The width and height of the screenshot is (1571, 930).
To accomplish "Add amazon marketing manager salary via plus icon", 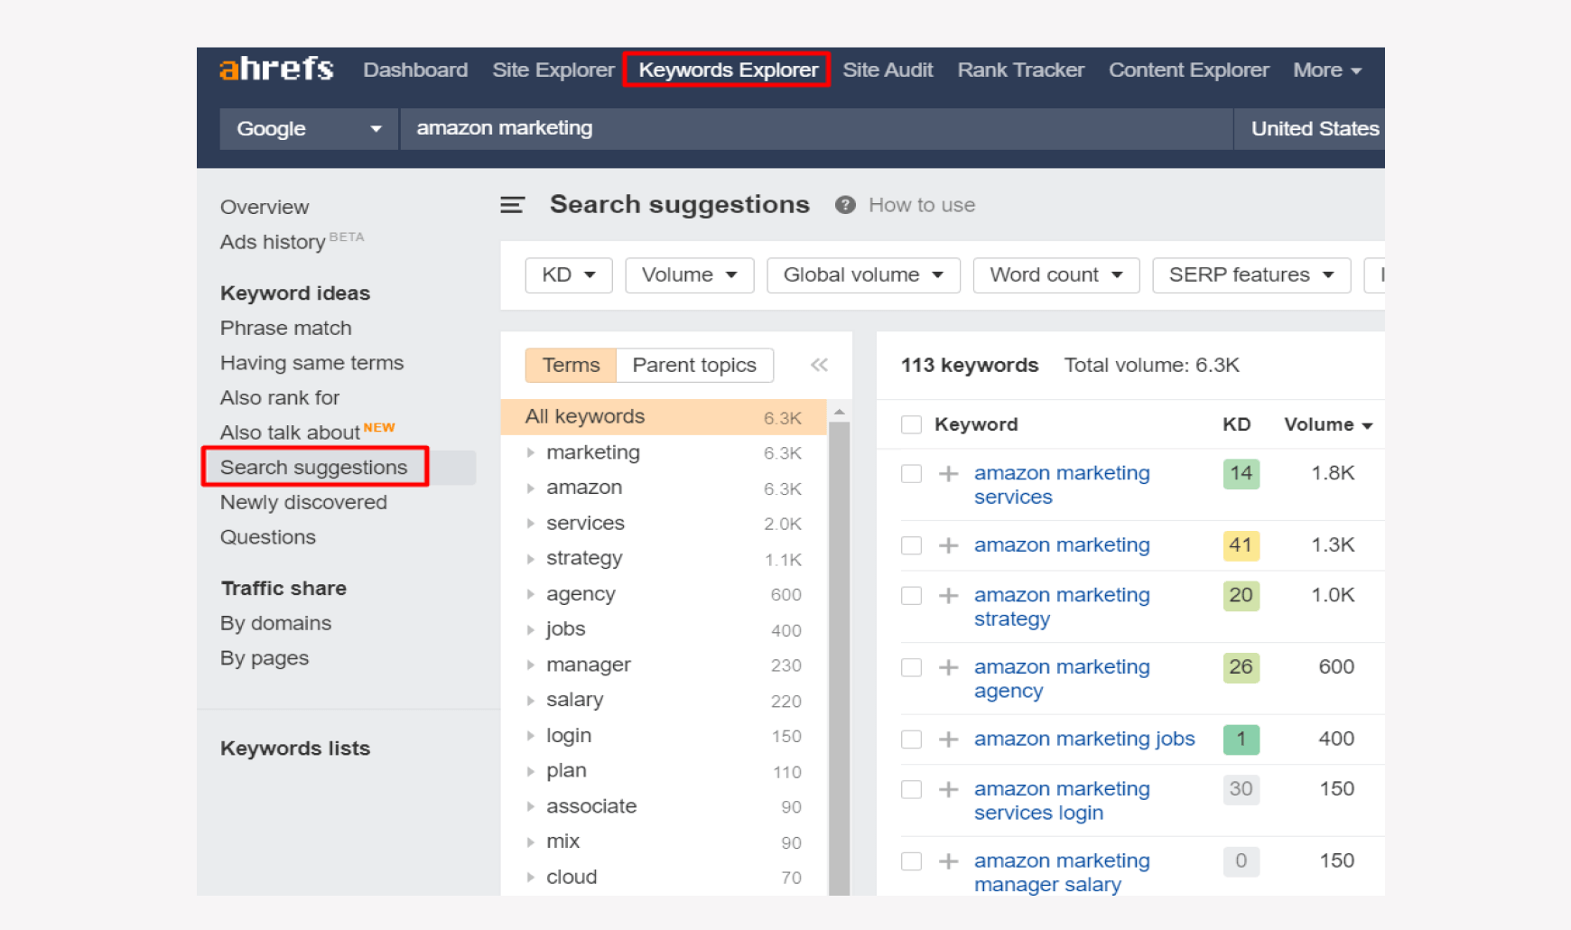I will click(948, 861).
